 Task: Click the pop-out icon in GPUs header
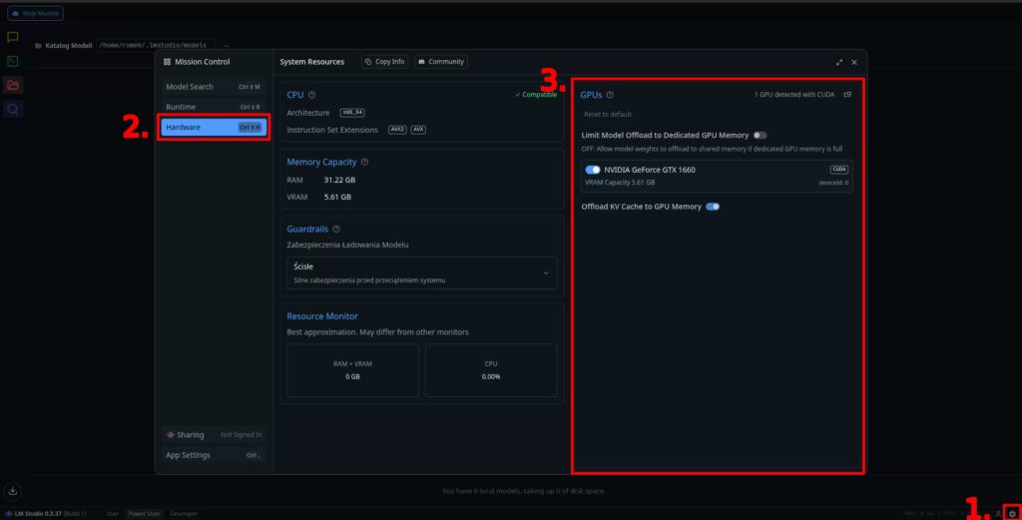pyautogui.click(x=847, y=95)
